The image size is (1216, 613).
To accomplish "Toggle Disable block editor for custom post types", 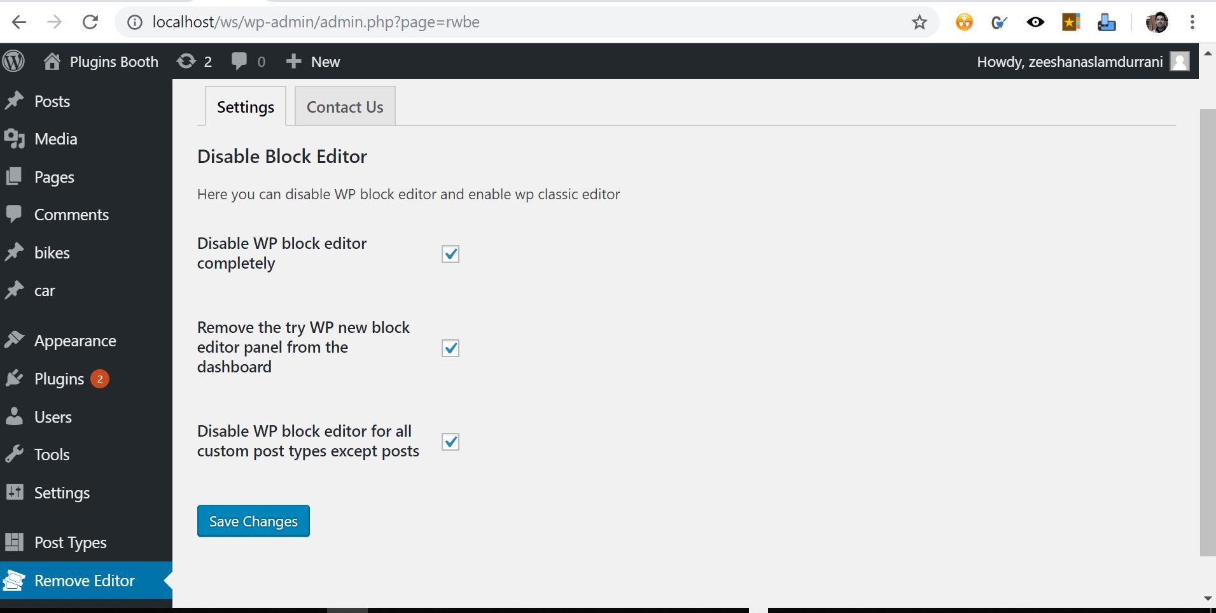I will pyautogui.click(x=451, y=442).
